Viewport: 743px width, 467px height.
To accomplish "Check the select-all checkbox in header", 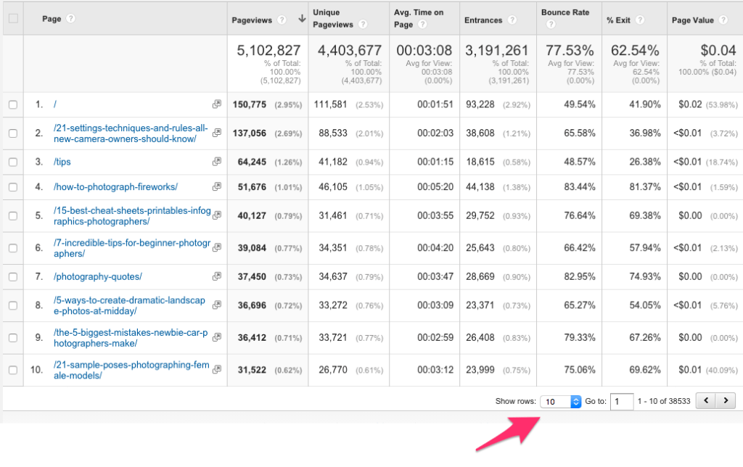I will pyautogui.click(x=12, y=19).
